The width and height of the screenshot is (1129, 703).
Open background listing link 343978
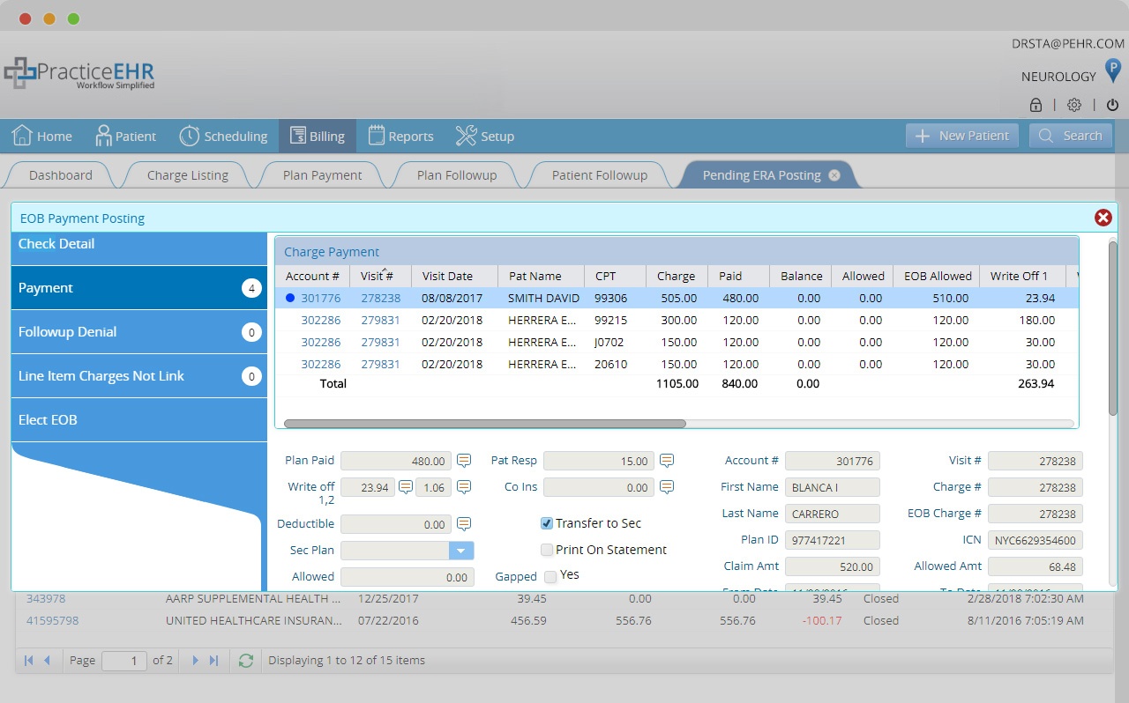(x=45, y=598)
